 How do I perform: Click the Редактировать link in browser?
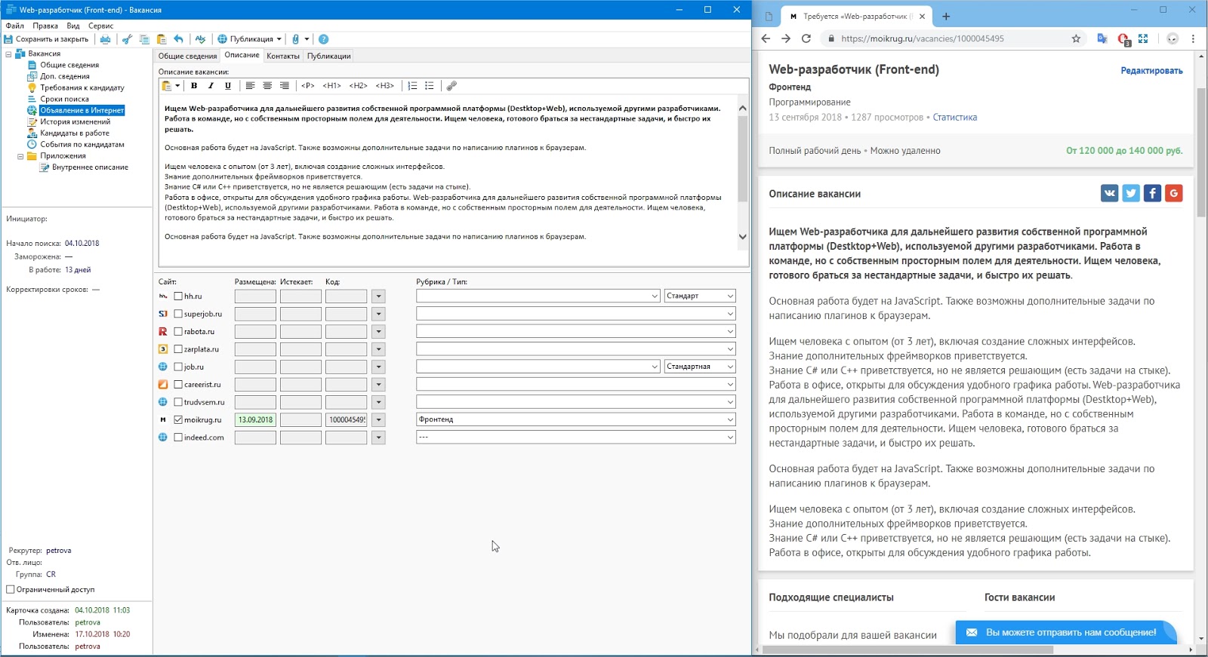pos(1151,71)
